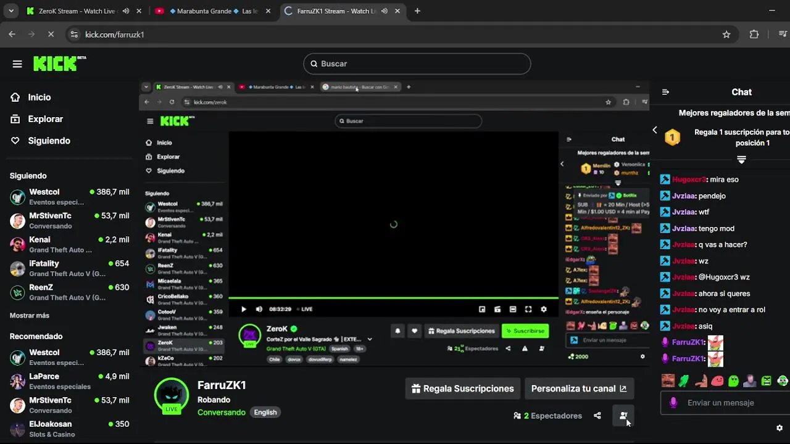The height and width of the screenshot is (444, 790).
Task: View site information icon in address bar
Action: 74,35
